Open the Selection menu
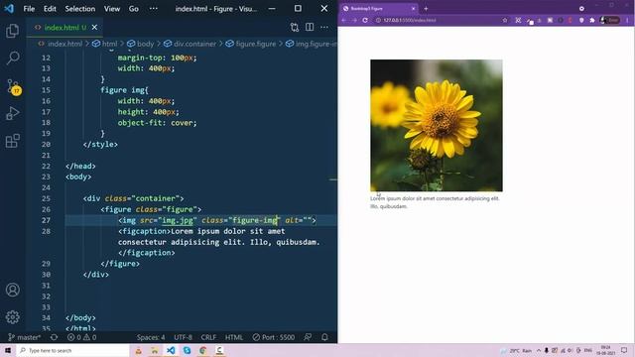 (x=79, y=9)
